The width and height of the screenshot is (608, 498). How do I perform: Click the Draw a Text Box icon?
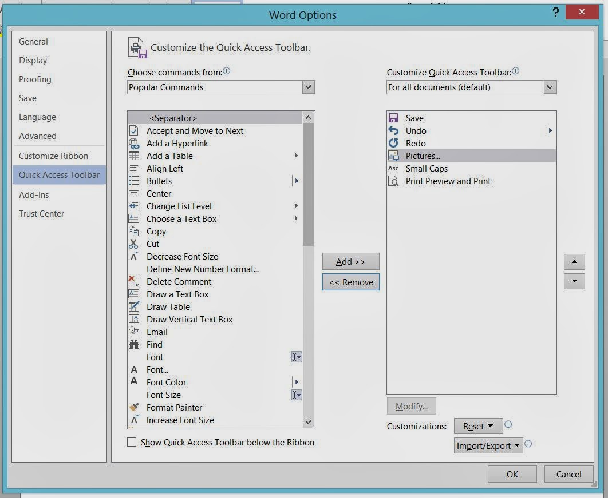pyautogui.click(x=134, y=294)
